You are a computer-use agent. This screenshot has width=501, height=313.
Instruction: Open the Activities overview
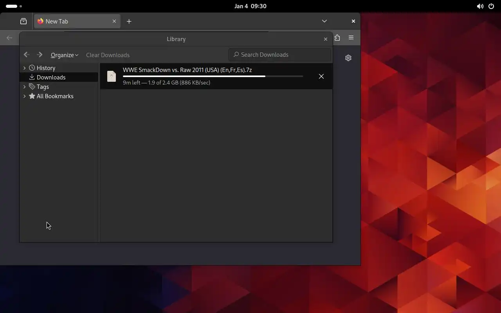coord(14,6)
